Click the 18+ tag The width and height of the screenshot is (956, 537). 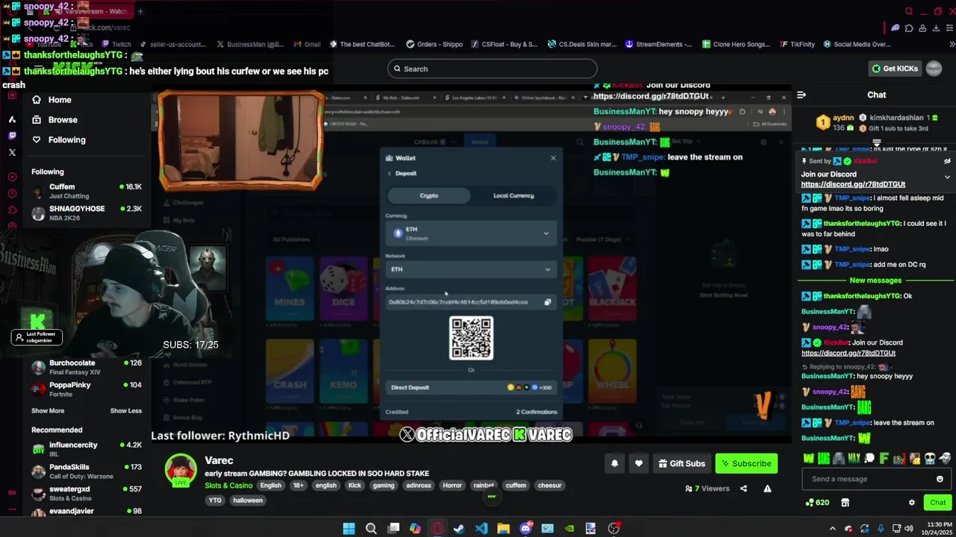point(298,486)
